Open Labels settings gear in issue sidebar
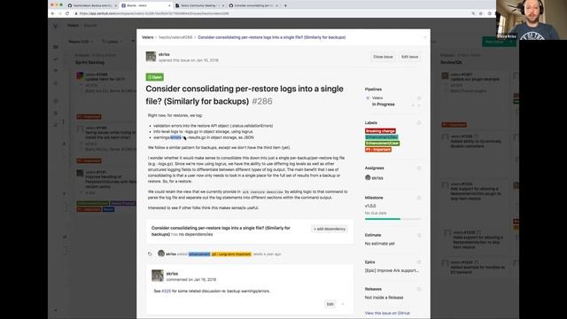The image size is (567, 319). pos(419,123)
